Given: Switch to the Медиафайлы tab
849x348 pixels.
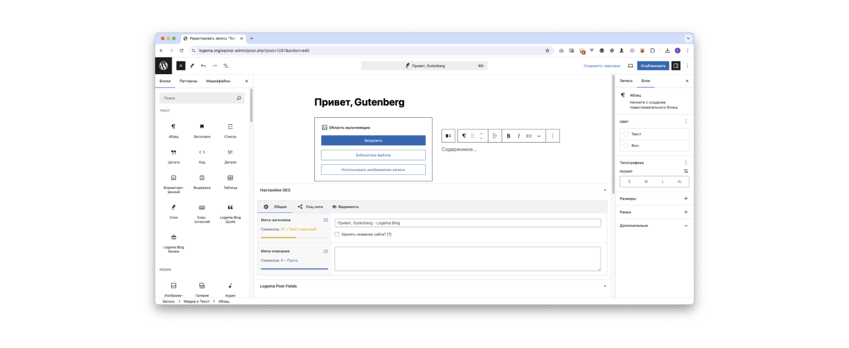Looking at the screenshot, I should click(x=219, y=81).
